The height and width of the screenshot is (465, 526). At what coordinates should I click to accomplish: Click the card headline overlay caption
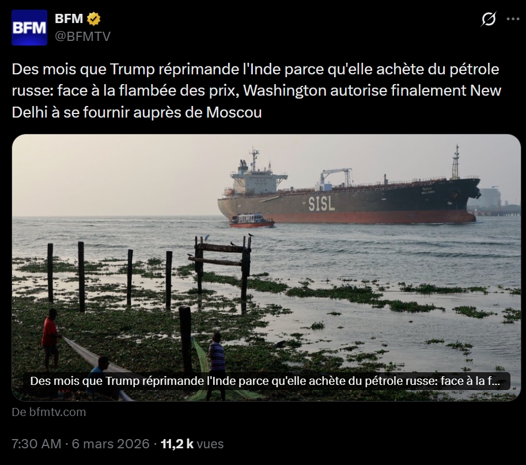pos(265,381)
